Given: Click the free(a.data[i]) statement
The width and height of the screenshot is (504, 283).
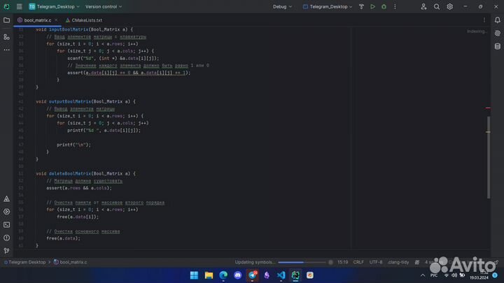Looking at the screenshot, I should point(78,217).
